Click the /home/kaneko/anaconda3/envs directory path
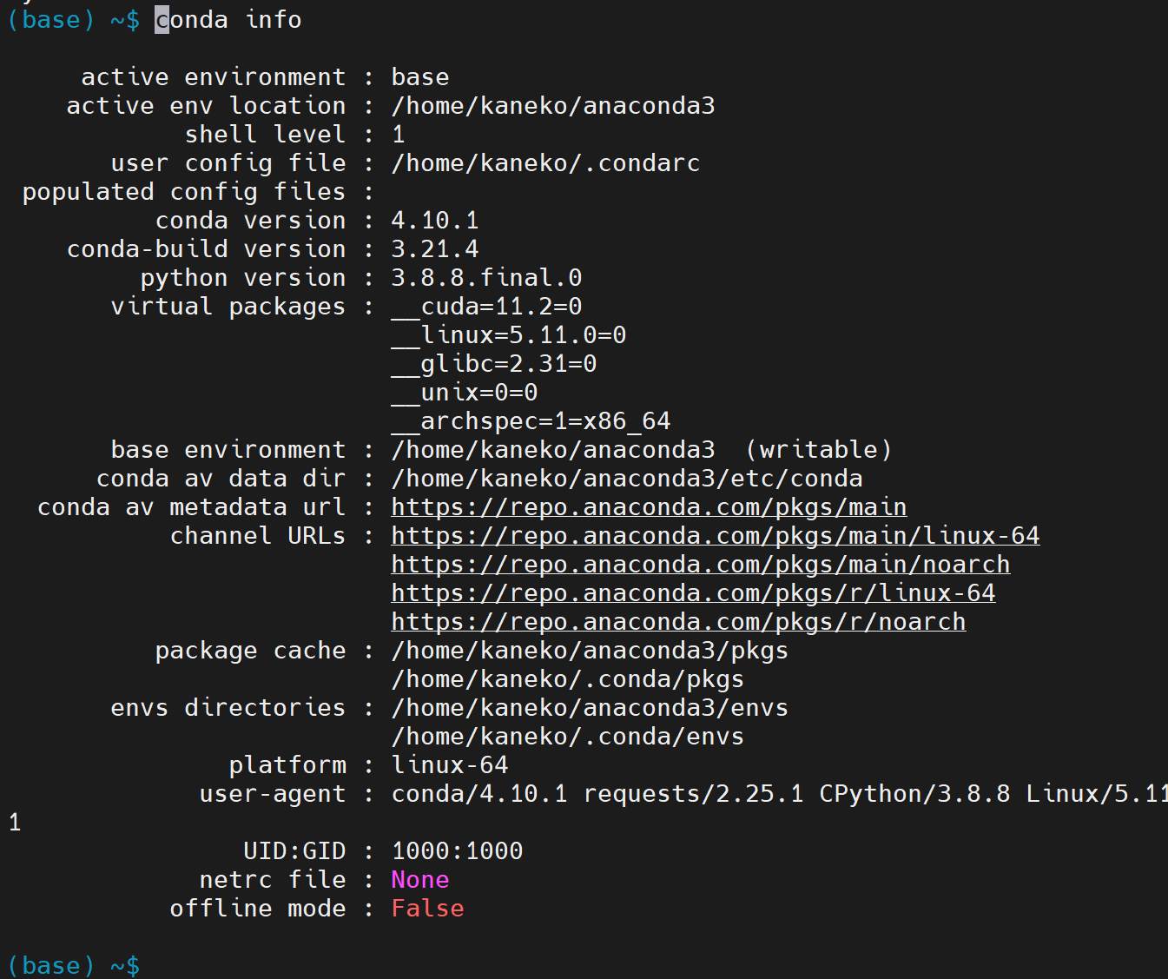The width and height of the screenshot is (1168, 979). tap(590, 708)
